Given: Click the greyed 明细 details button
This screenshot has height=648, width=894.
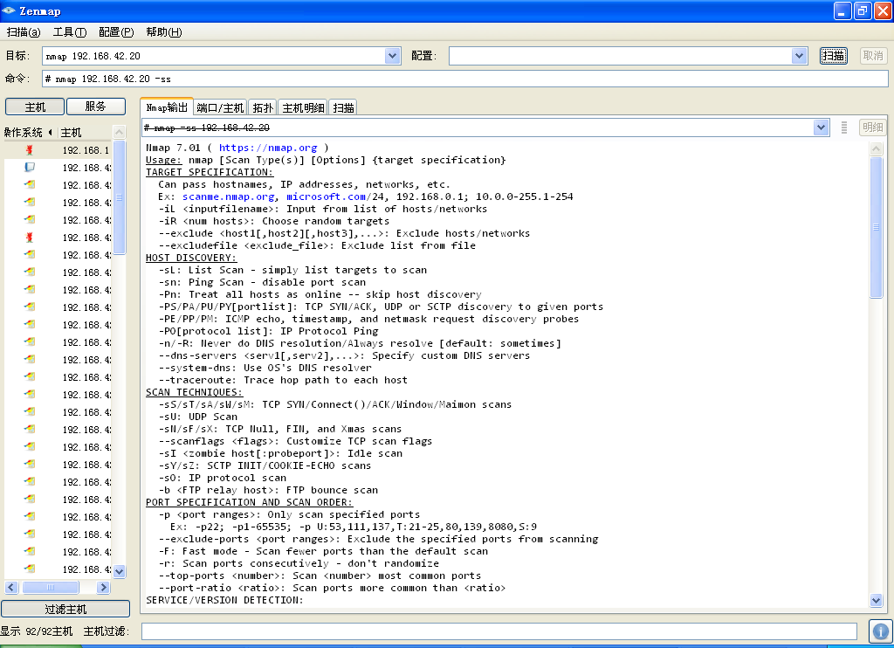Looking at the screenshot, I should 872,128.
